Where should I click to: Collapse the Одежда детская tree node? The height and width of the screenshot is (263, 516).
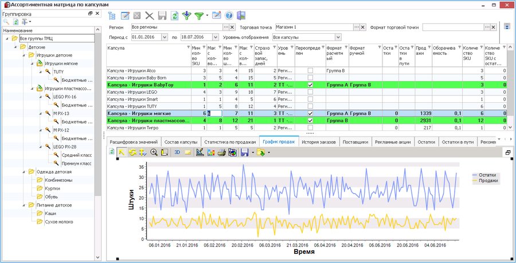click(24, 172)
